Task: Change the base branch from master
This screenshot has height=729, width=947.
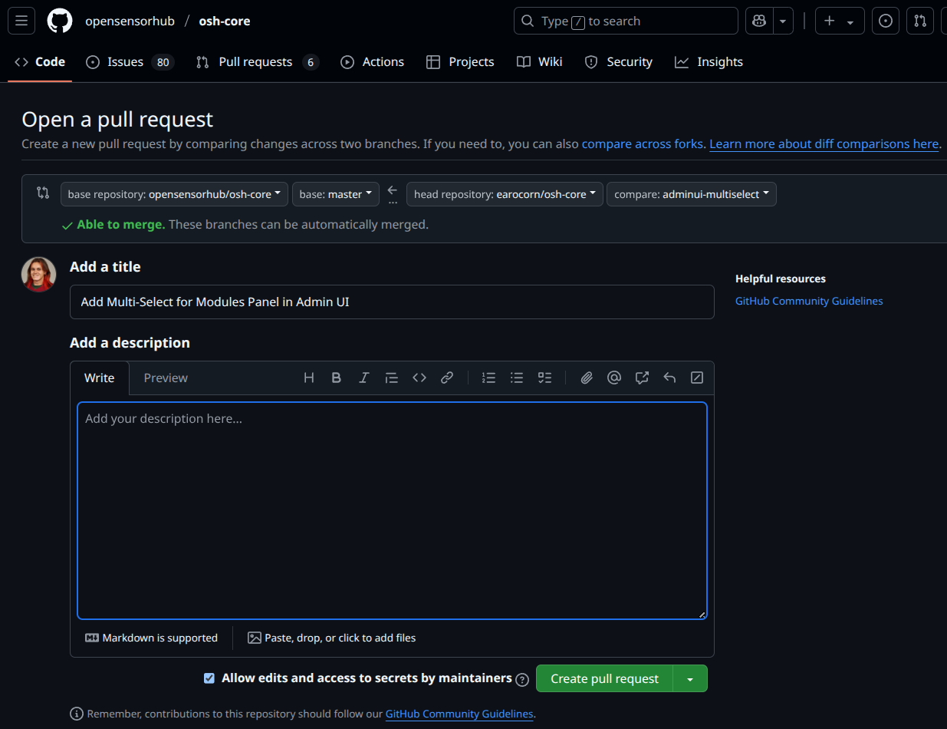Action: [335, 194]
